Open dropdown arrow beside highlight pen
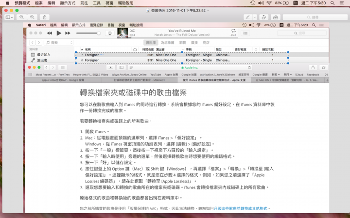Viewport: 350px width, 218px height. coord(254,17)
